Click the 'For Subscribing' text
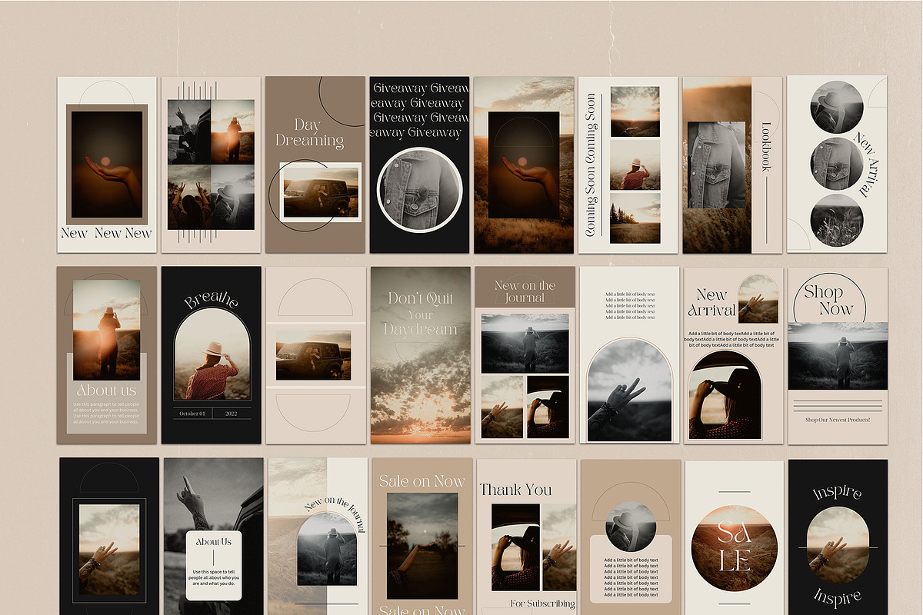Viewport: 923px width, 615px height. [x=543, y=603]
